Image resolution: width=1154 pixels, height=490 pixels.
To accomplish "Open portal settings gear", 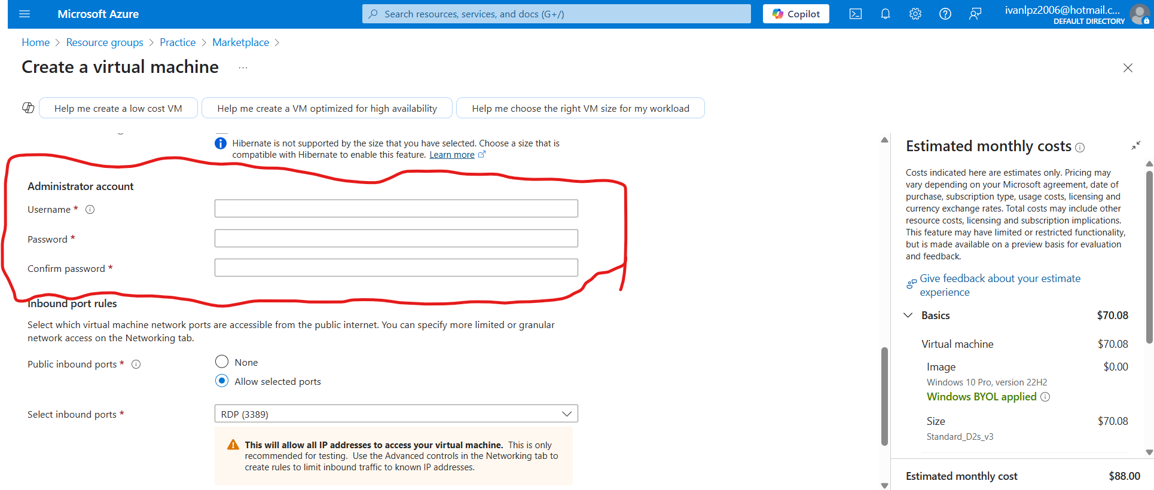I will point(915,14).
